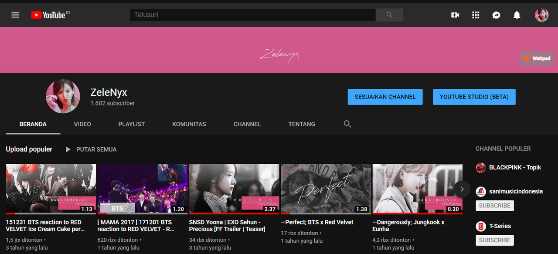Open YOUTUBE STUDIO (BETA)
The height and width of the screenshot is (254, 558).
(474, 97)
